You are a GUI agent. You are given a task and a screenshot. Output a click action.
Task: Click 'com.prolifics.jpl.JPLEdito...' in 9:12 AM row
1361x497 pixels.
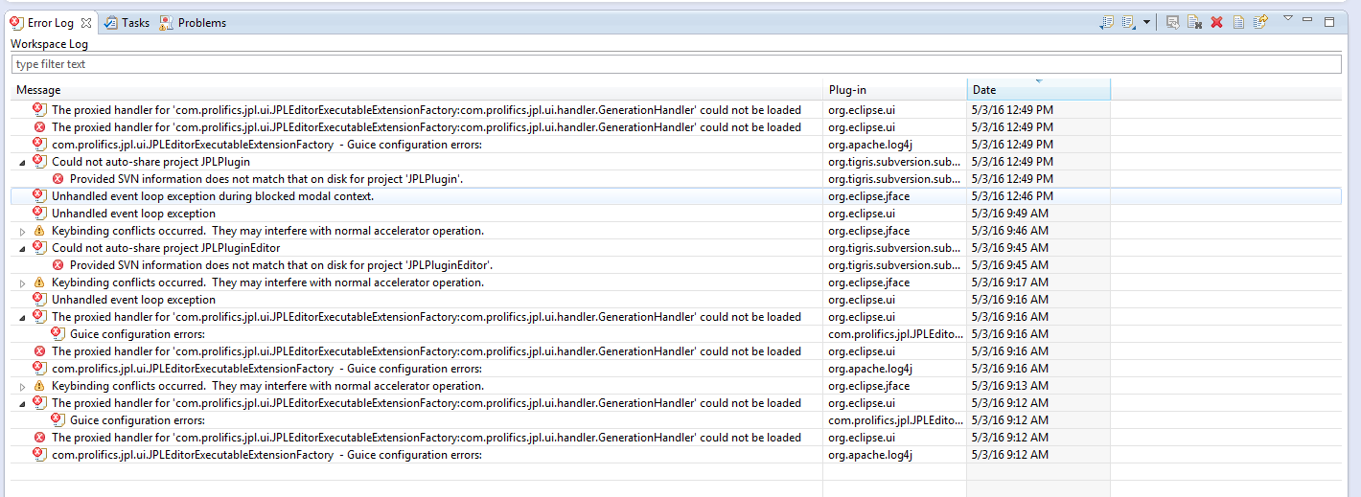895,420
